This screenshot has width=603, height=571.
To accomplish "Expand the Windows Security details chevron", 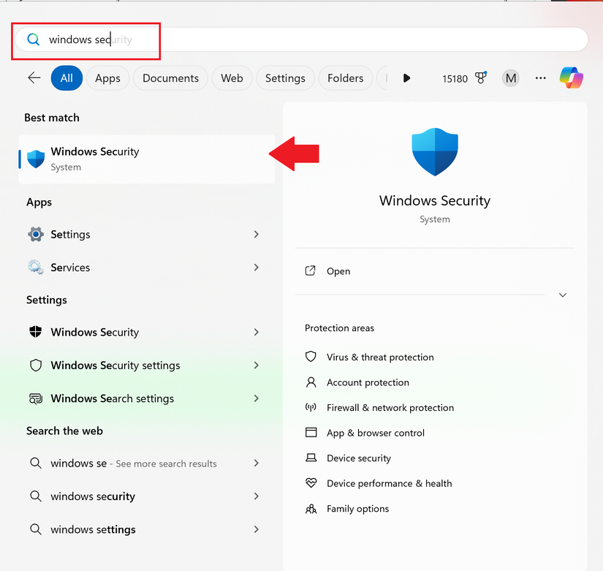I will 562,295.
